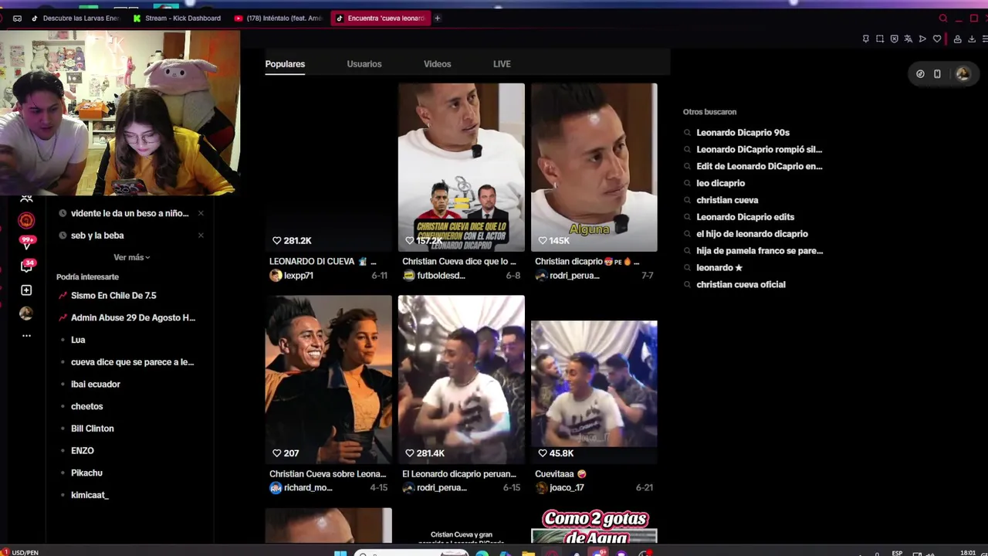Open the profile avatar in left sidebar
This screenshot has width=988, height=556.
[26, 314]
